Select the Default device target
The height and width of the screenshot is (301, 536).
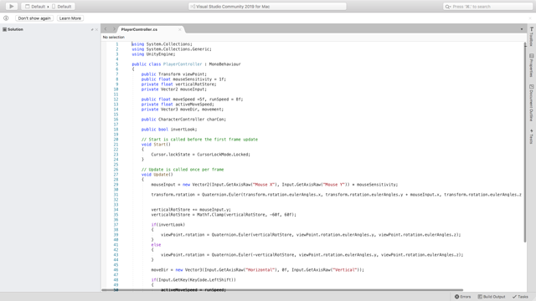61,7
